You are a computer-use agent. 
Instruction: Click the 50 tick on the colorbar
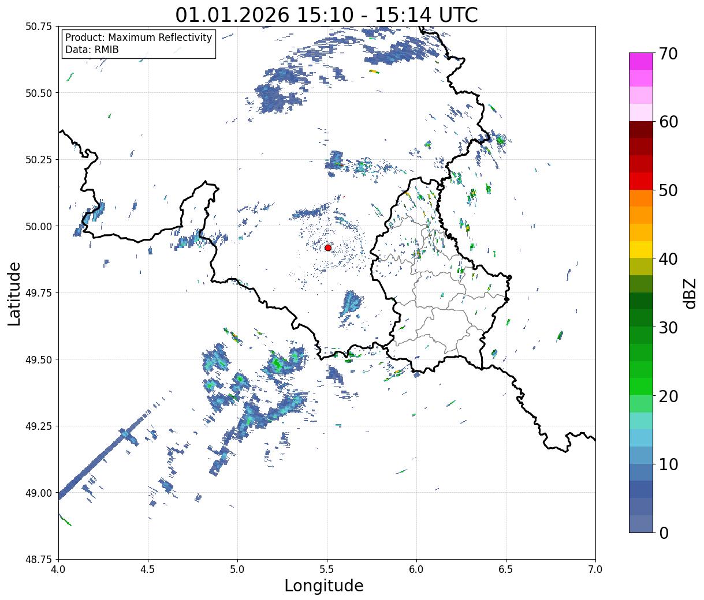point(668,190)
